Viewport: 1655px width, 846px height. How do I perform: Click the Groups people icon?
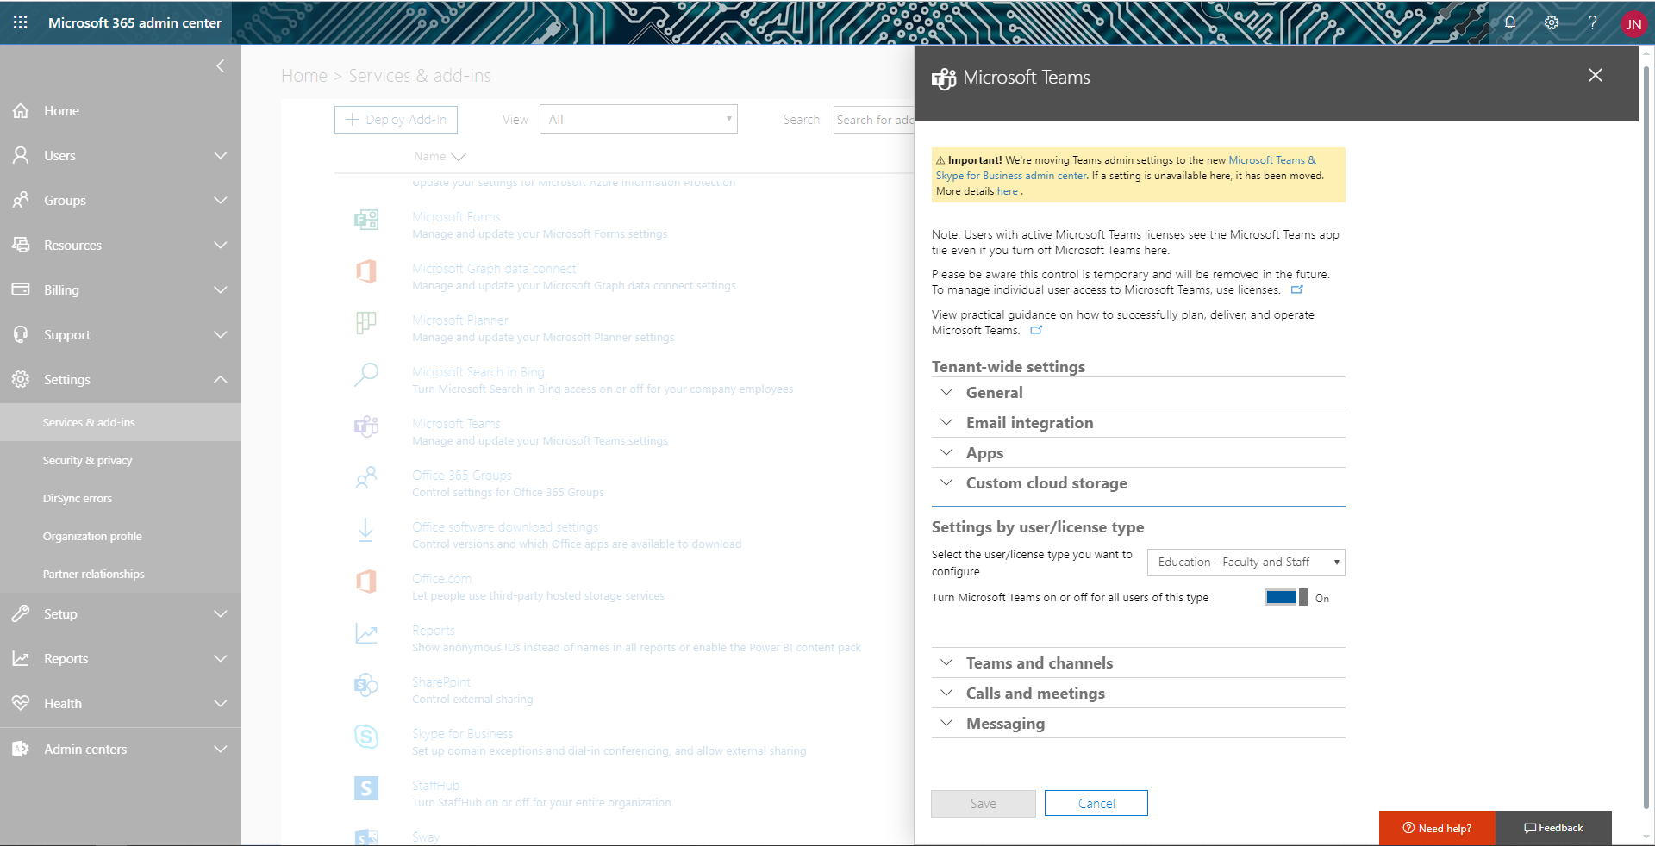coord(21,200)
